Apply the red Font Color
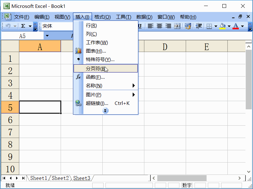Viewport: 253px width, 189px height. click(x=236, y=26)
